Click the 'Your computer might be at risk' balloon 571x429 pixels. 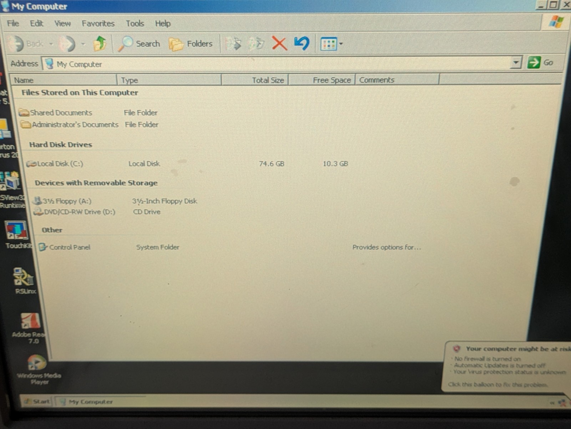(507, 366)
